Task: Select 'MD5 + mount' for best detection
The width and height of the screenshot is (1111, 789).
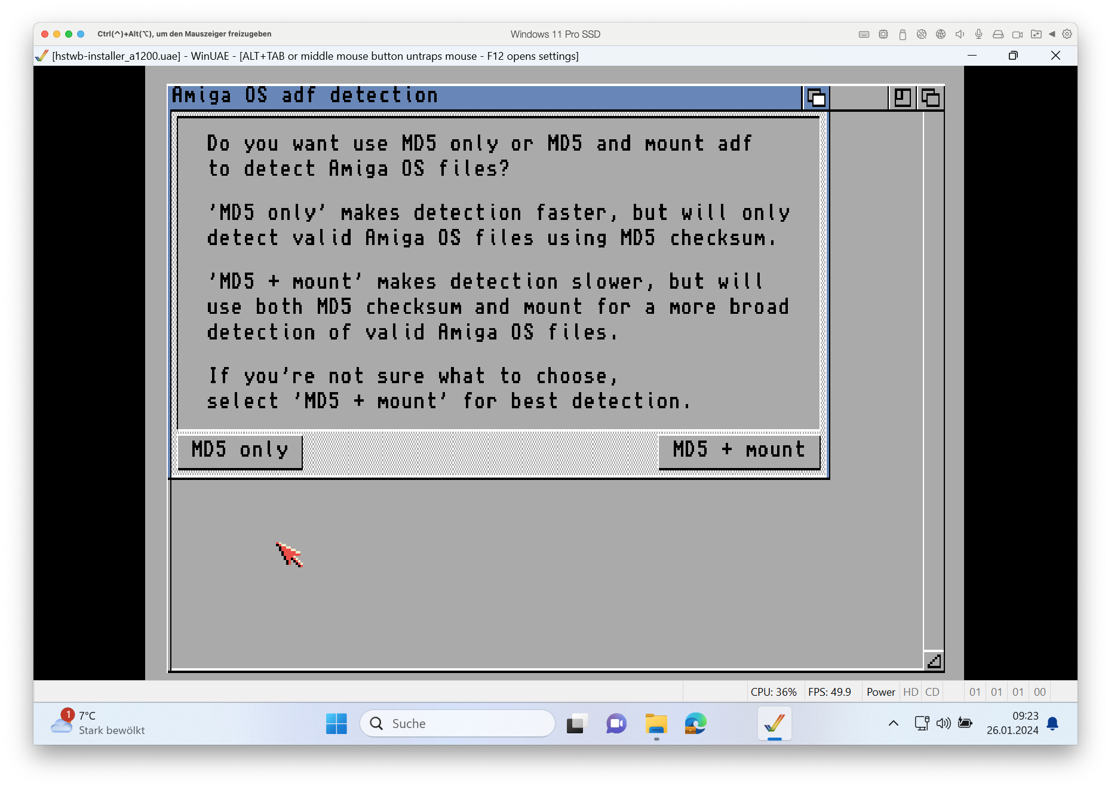Action: coord(739,451)
